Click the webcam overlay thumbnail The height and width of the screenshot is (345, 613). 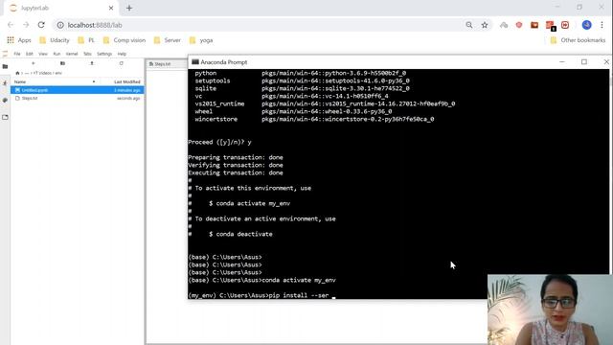(x=550, y=310)
